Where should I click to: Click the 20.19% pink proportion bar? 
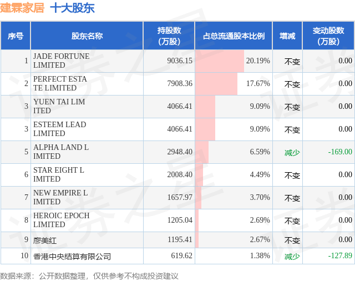pyautogui.click(x=220, y=61)
